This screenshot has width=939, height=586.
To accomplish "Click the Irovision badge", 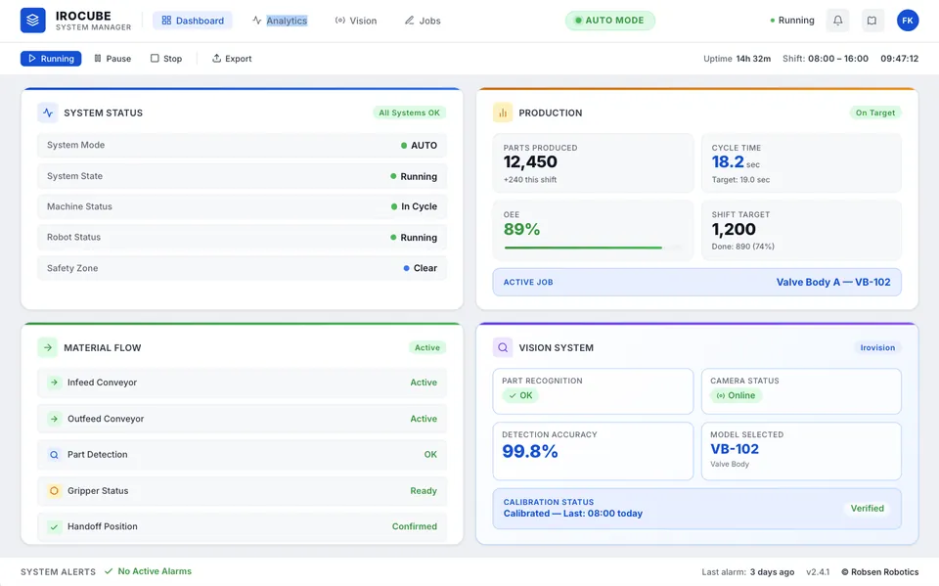I will (877, 347).
